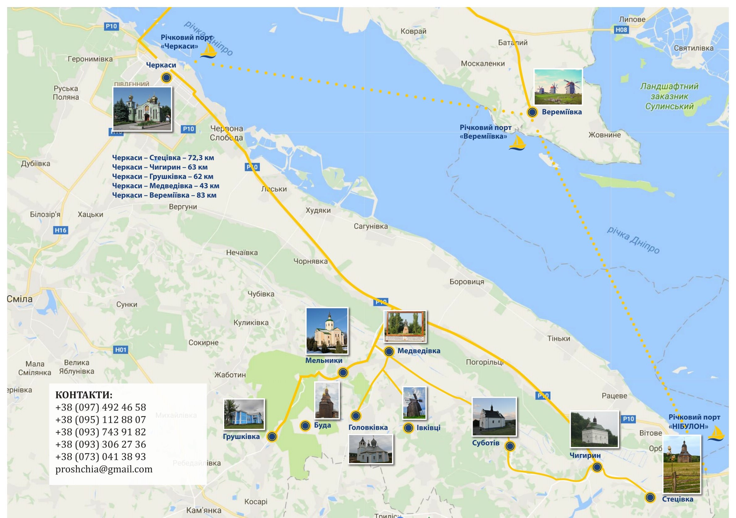Click the H08 road shield near Липове
The height and width of the screenshot is (518, 736).
tap(621, 30)
